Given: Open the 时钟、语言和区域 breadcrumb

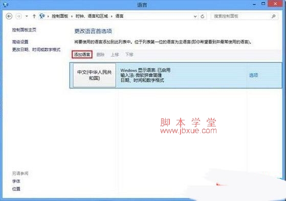Looking at the screenshot, I should [92, 16].
